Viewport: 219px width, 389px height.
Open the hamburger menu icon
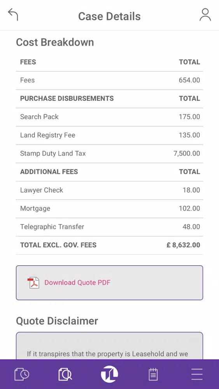tap(197, 374)
